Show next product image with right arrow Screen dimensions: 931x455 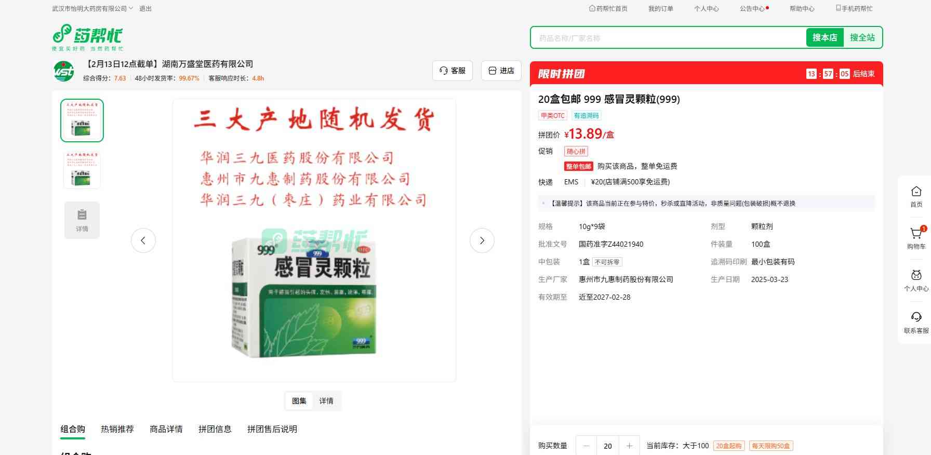(x=482, y=240)
